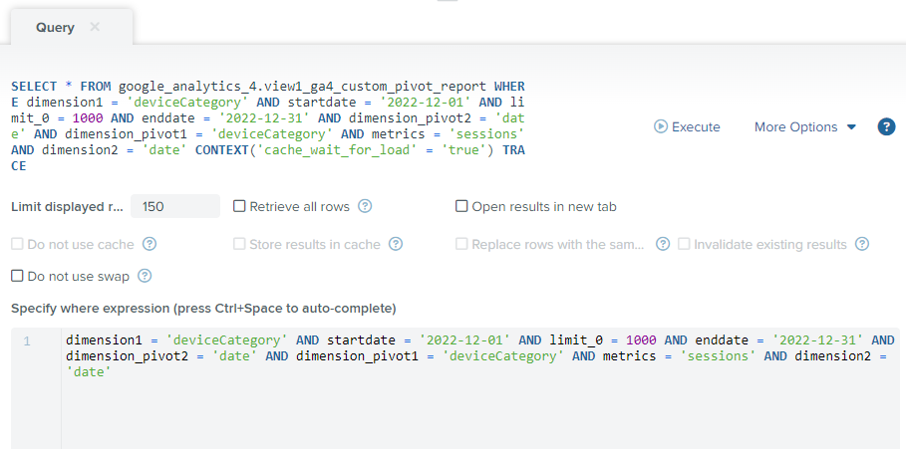Click into the where expression editor
Viewport: 906px width, 449px height.
pyautogui.click(x=480, y=389)
